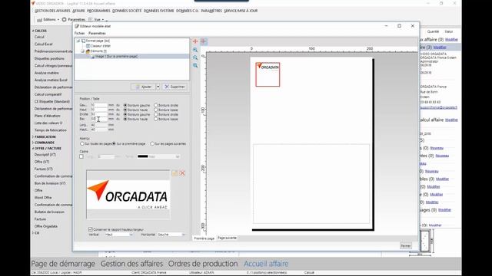Open Temps de fabrication in the sidebar
Image resolution: width=492 pixels, height=276 pixels.
(51, 130)
